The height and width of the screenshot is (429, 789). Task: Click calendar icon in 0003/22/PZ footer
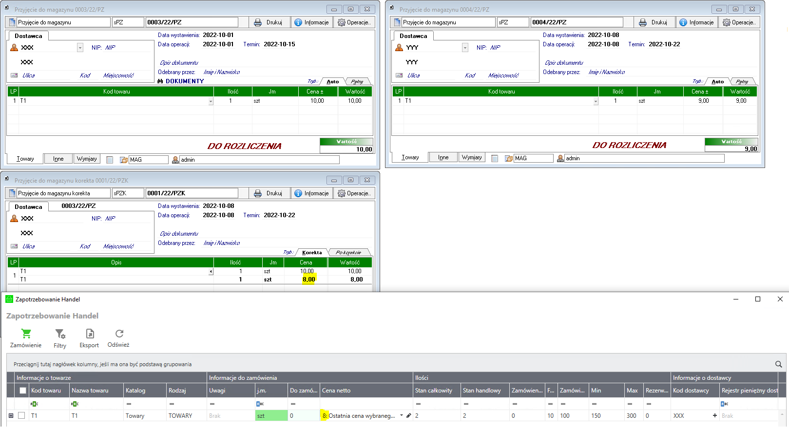110,160
